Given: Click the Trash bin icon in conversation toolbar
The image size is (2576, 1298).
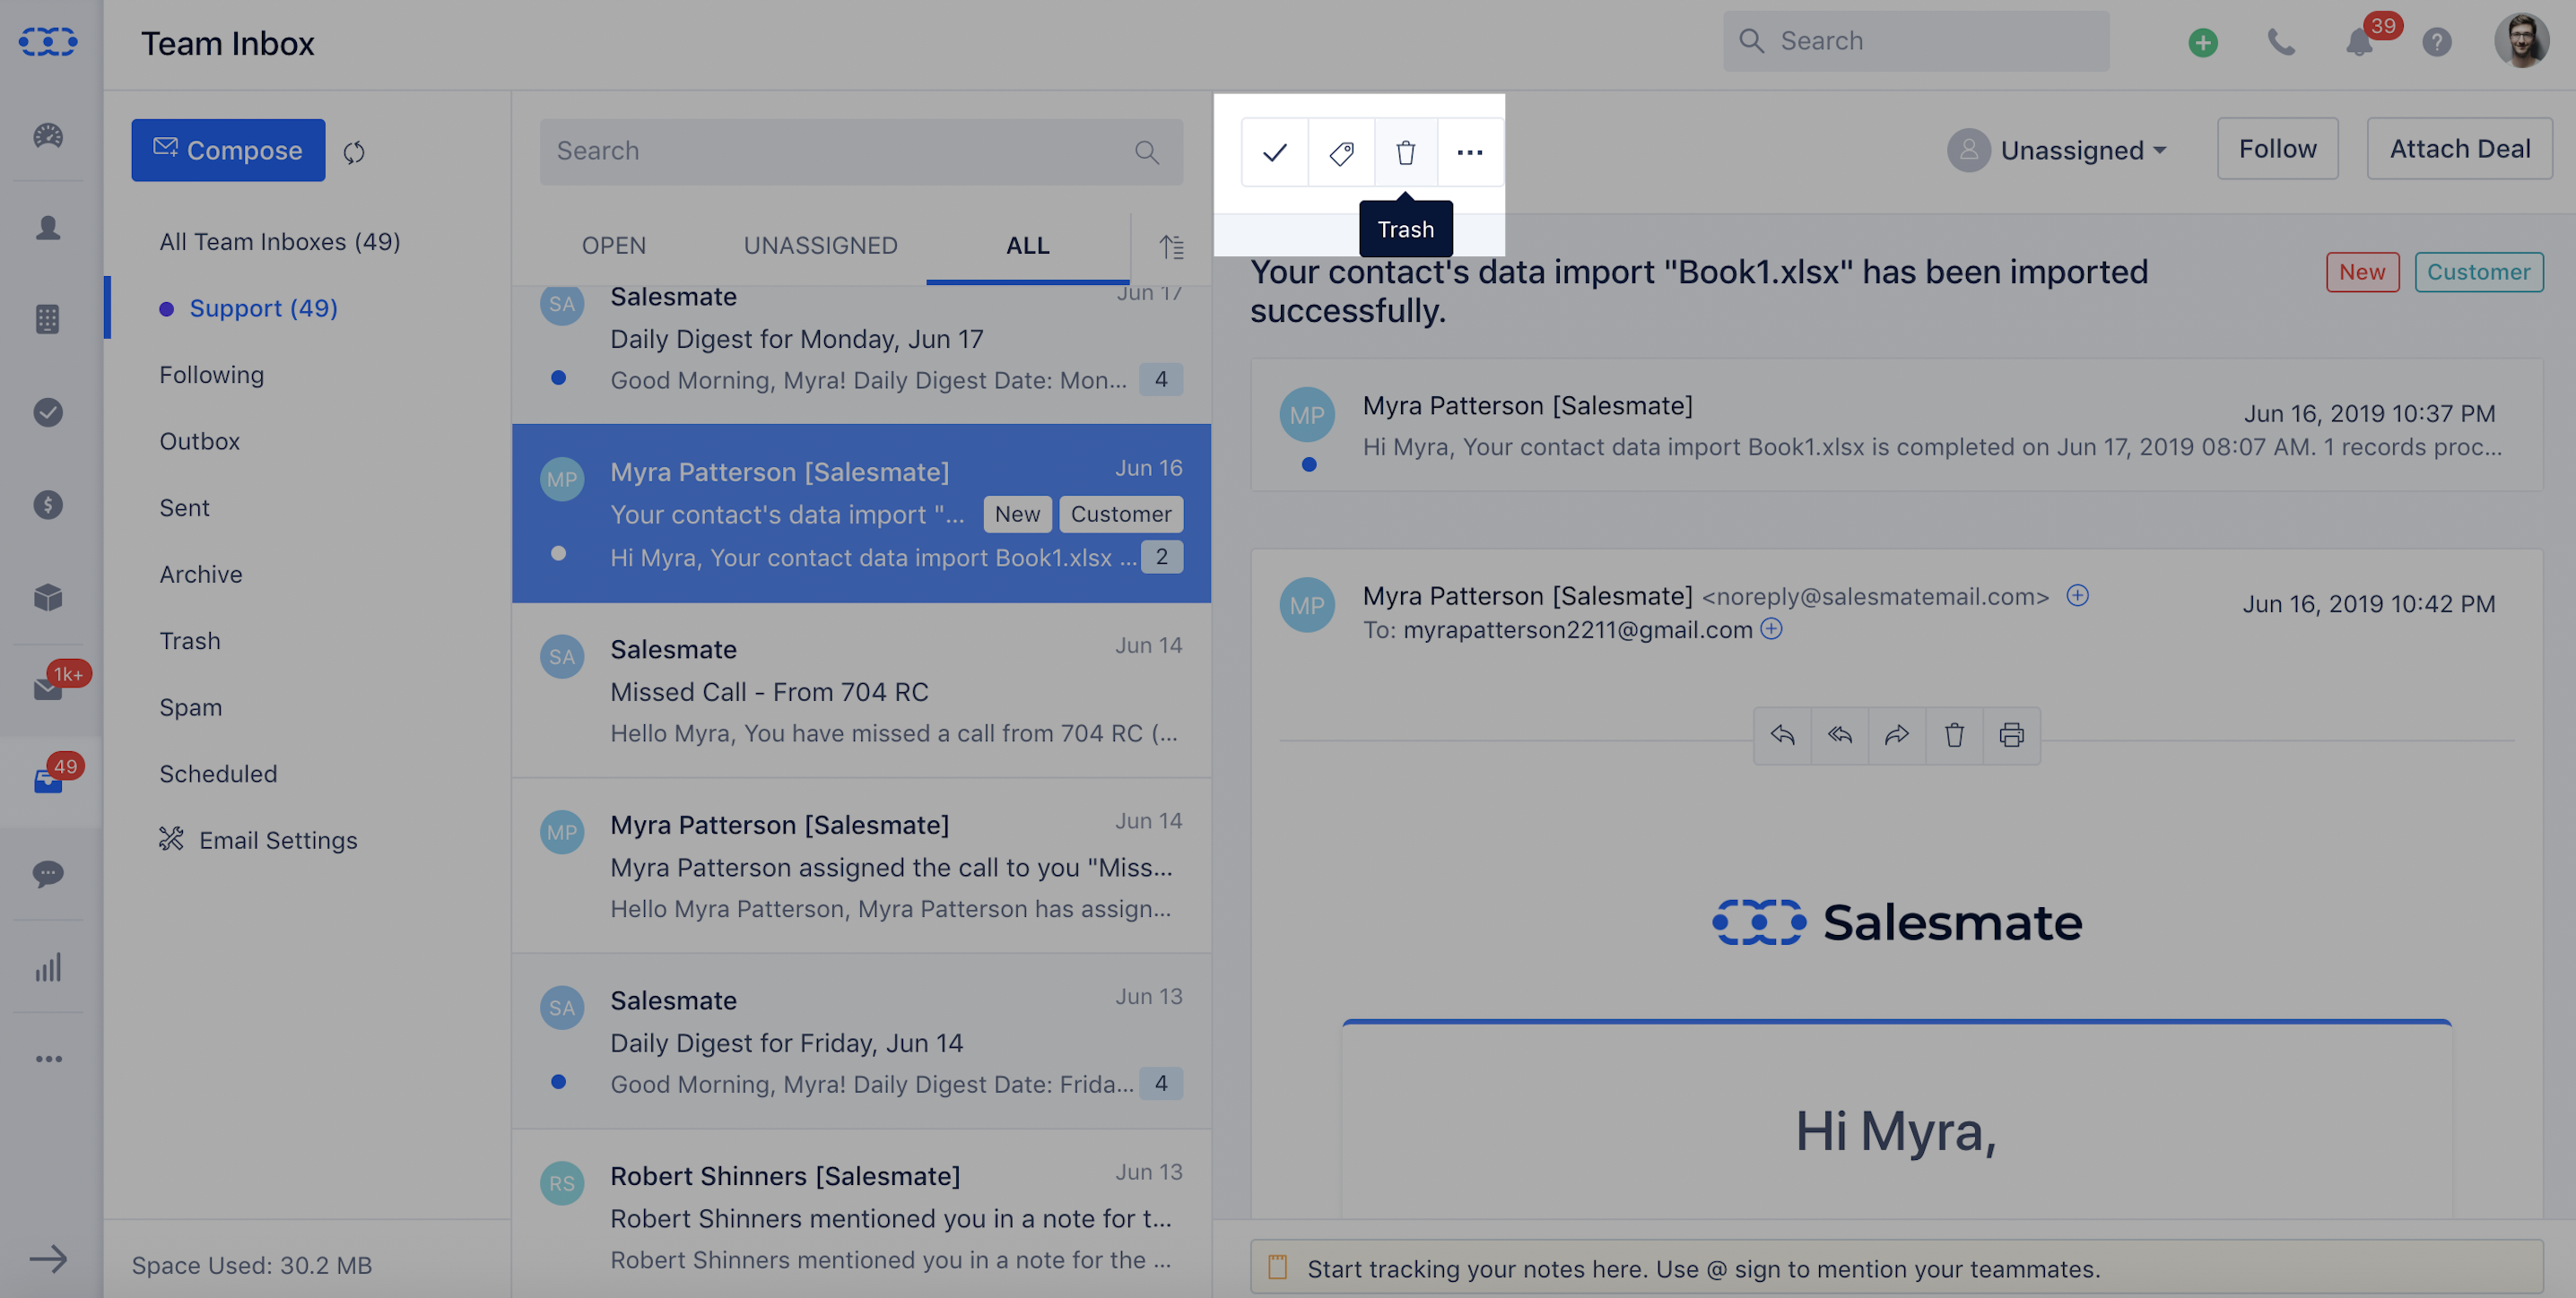Looking at the screenshot, I should coord(1406,151).
